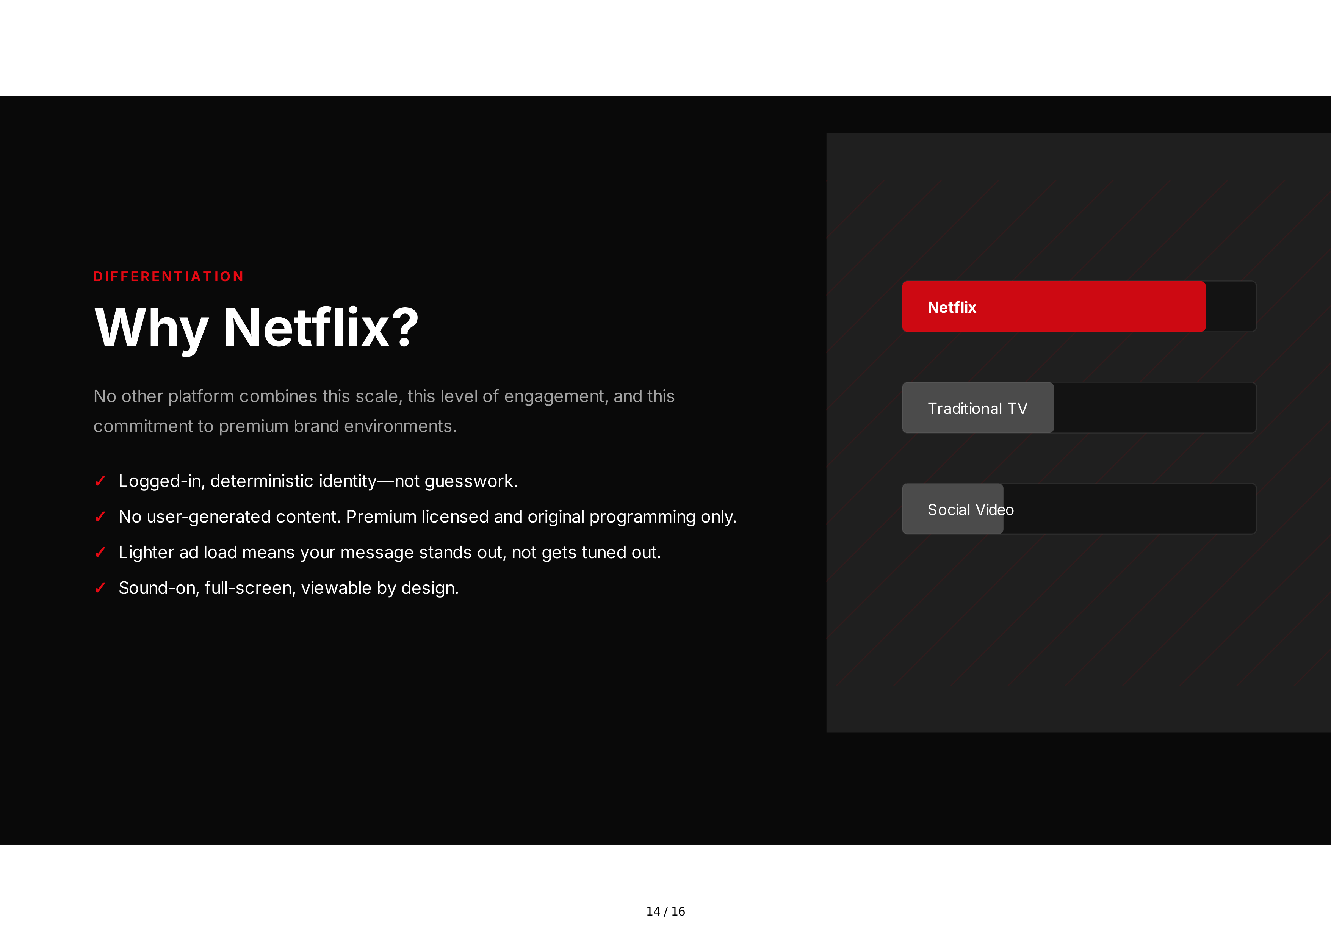Click the bullet "Sound-on, full-screen, viewable by design."
Image resolution: width=1331 pixels, height=941 pixels.
tap(289, 588)
